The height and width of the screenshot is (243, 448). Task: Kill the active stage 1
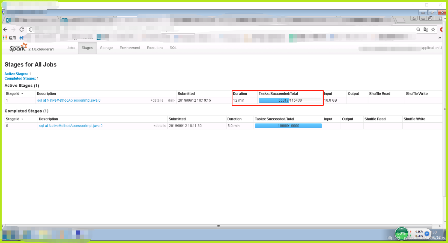tap(171, 100)
